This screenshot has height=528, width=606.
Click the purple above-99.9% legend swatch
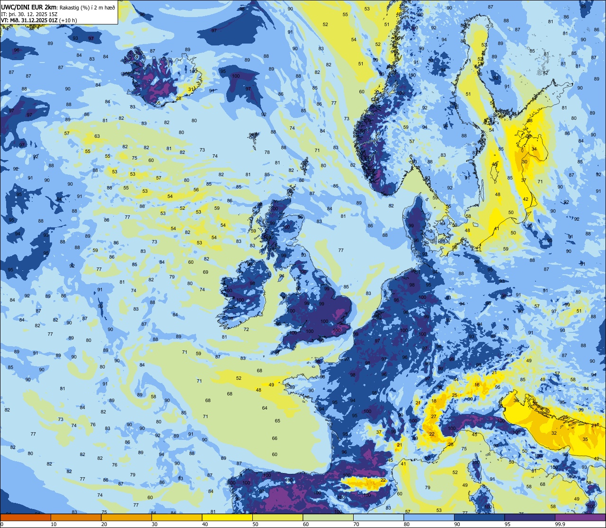580,517
